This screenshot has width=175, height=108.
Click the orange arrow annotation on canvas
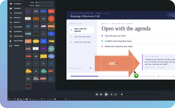(x=117, y=63)
